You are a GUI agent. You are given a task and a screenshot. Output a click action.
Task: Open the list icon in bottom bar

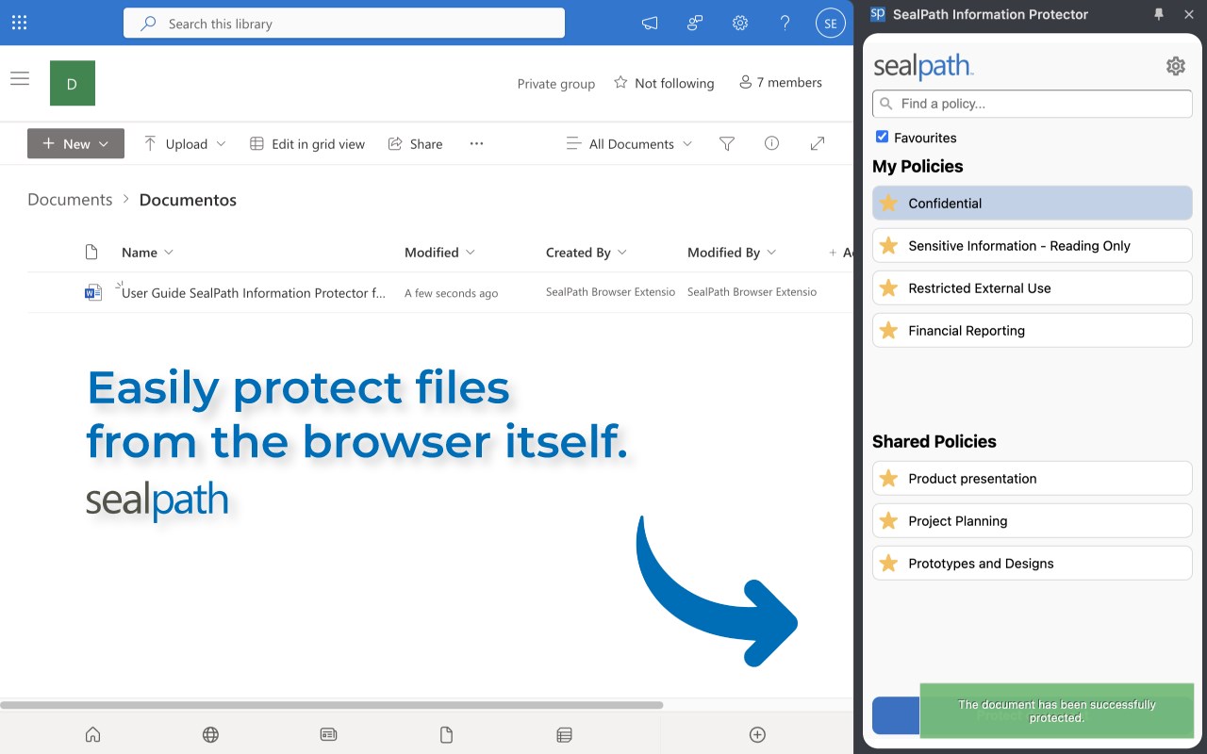(564, 734)
